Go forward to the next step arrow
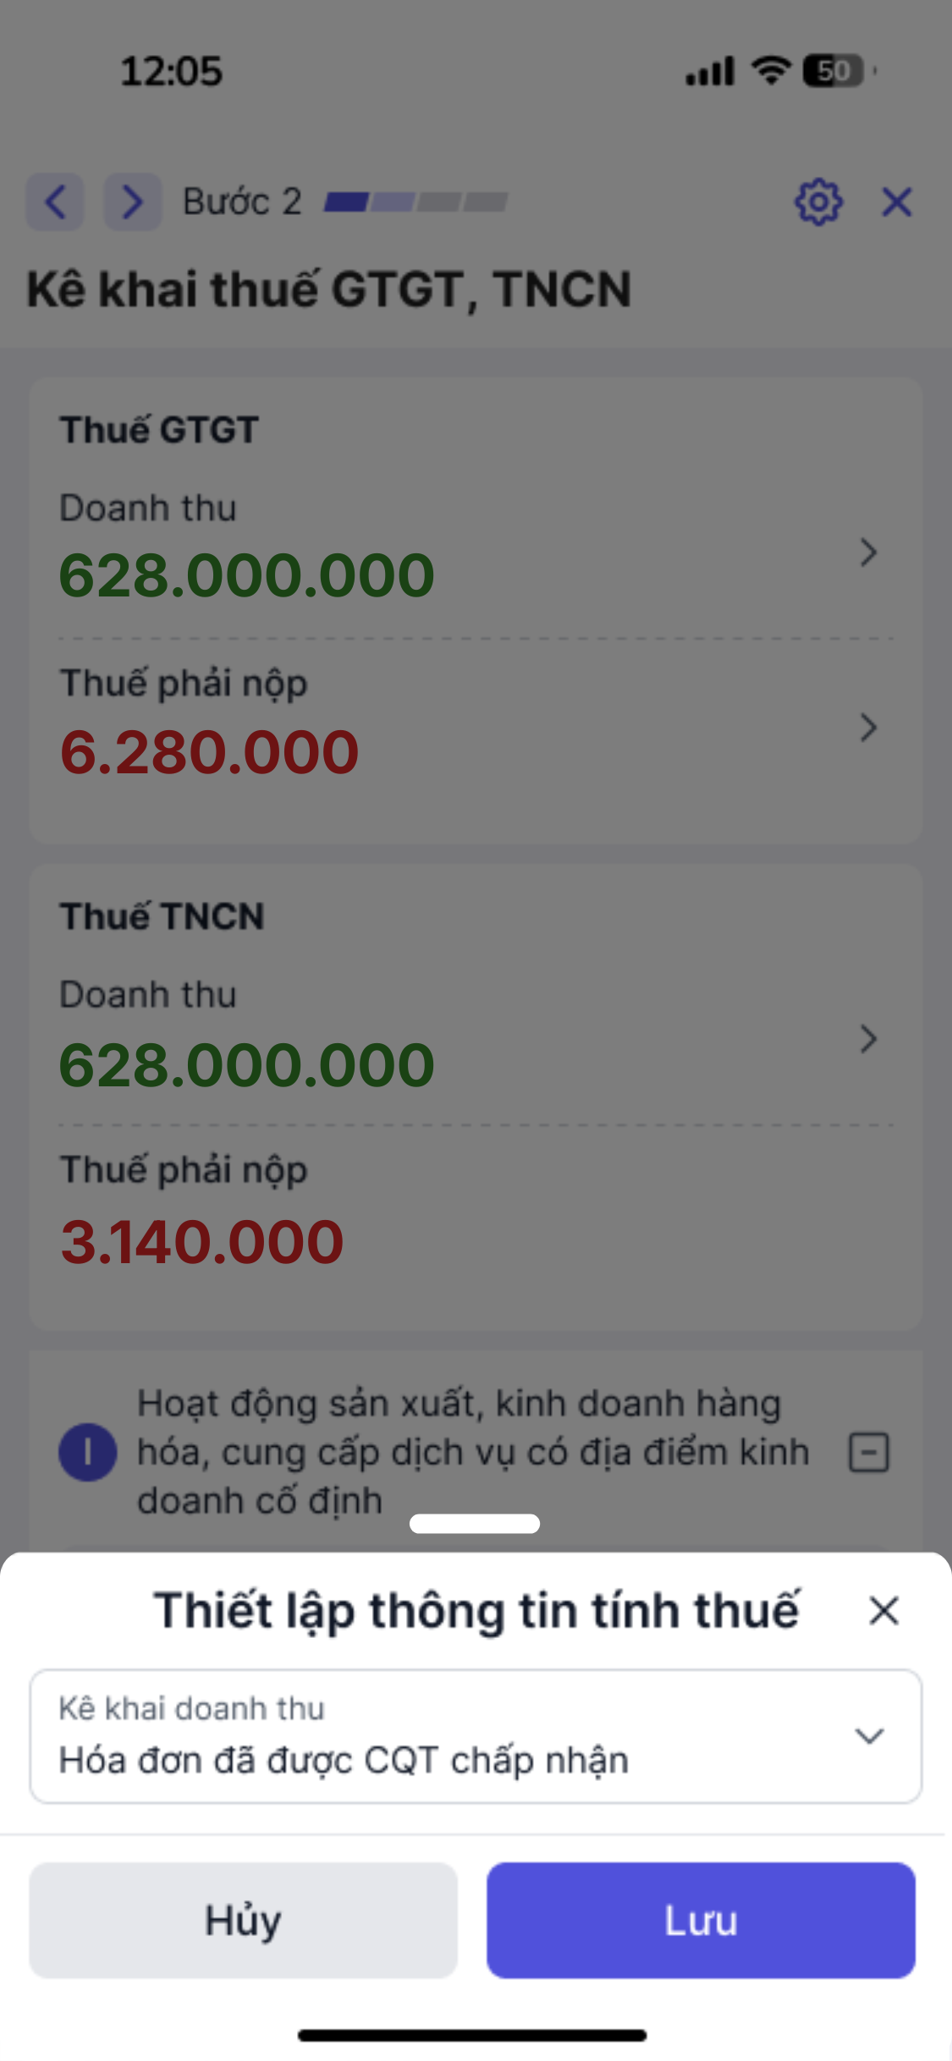The height and width of the screenshot is (2061, 952). click(133, 202)
